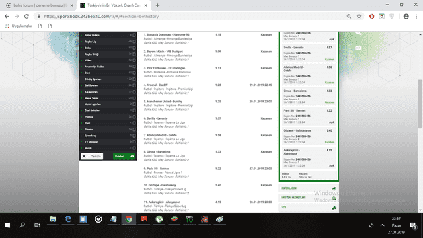The width and height of the screenshot is (423, 238).
Task: Expand the Dart sport category
Action: (81, 73)
